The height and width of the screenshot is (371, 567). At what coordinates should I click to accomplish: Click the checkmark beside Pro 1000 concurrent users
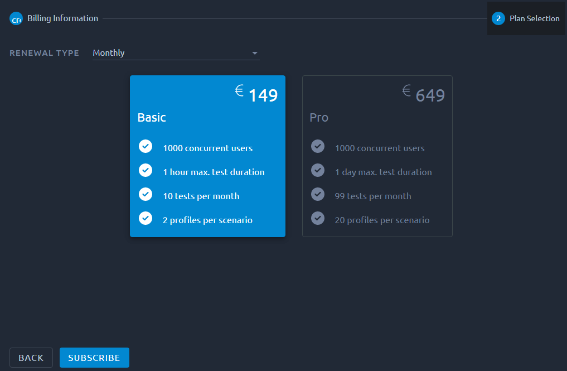318,146
